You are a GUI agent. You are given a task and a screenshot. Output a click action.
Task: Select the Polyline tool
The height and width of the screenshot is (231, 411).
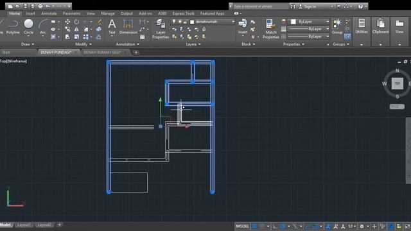13,26
